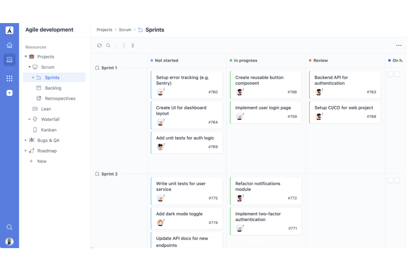Select the Kanban project
The image size is (407, 271).
click(x=49, y=130)
